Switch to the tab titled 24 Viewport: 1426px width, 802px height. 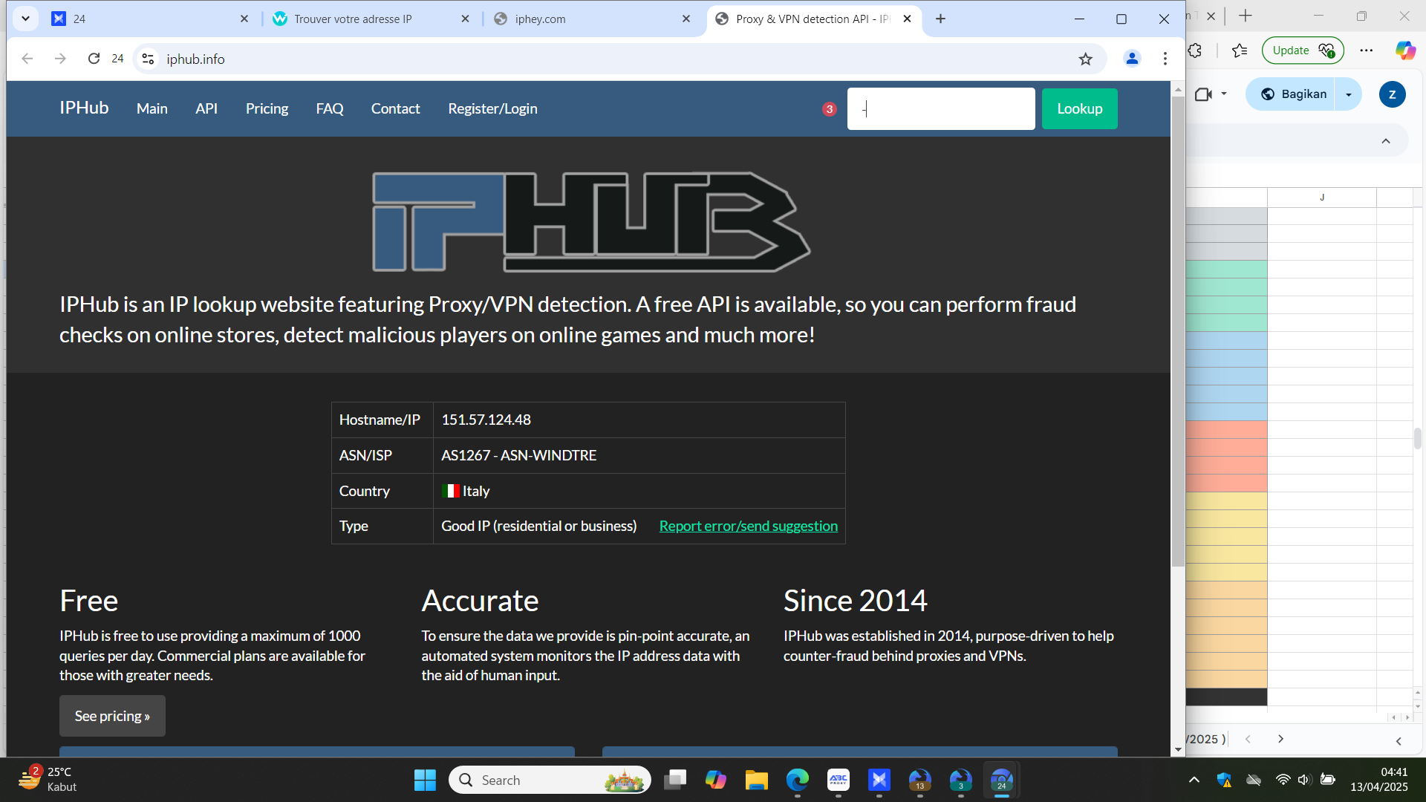(x=149, y=19)
